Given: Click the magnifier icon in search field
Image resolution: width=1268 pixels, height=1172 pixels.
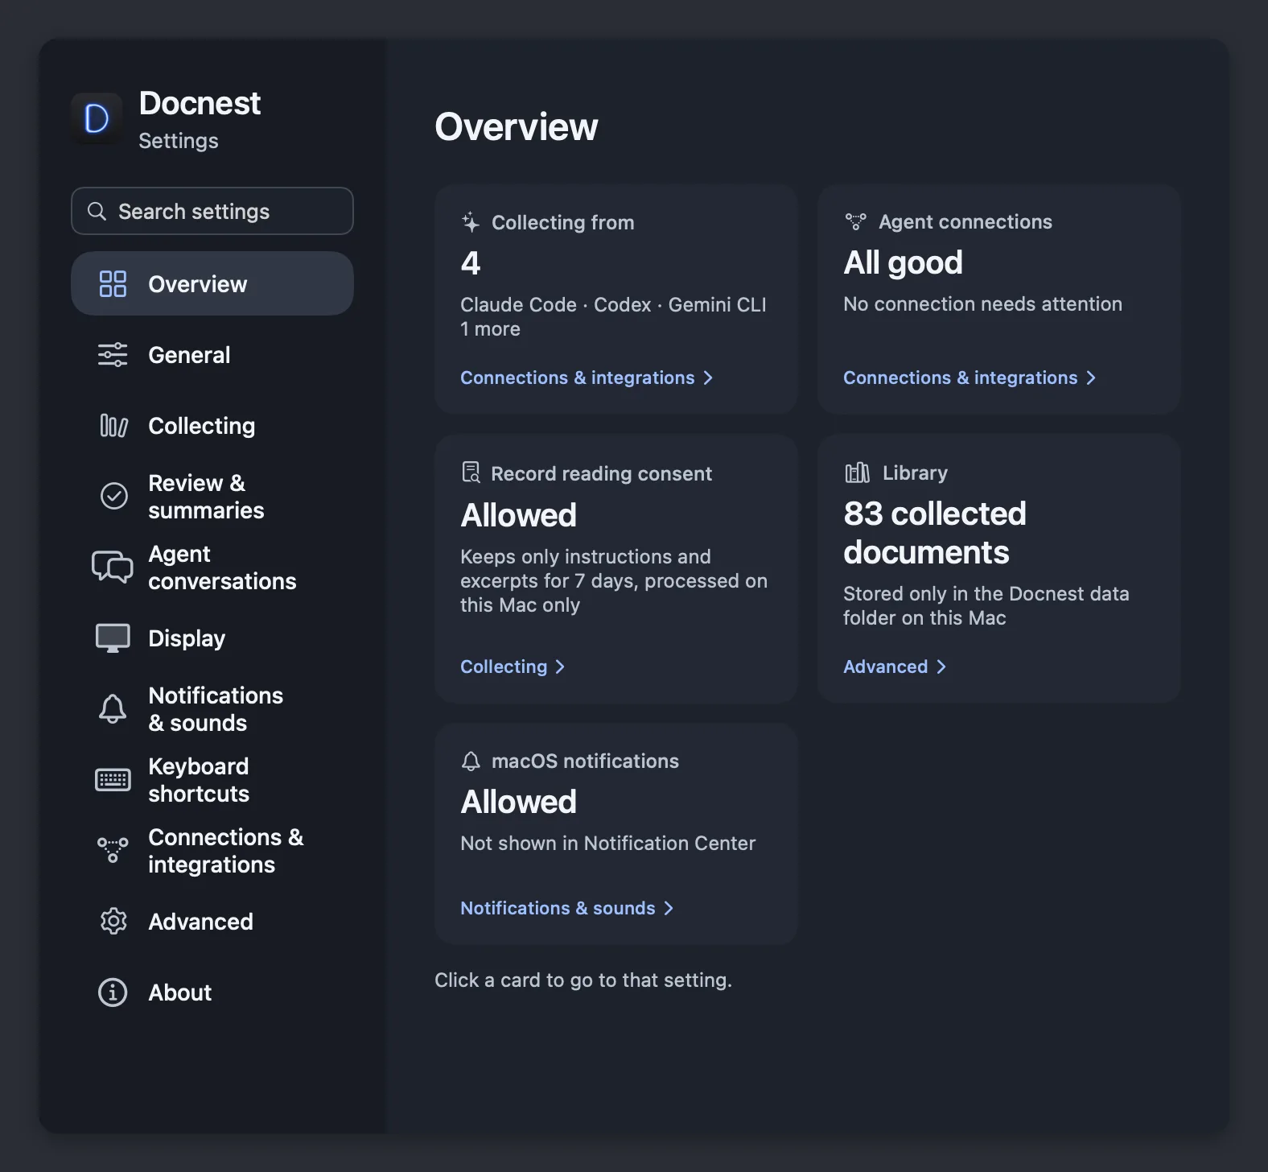Looking at the screenshot, I should click(97, 211).
